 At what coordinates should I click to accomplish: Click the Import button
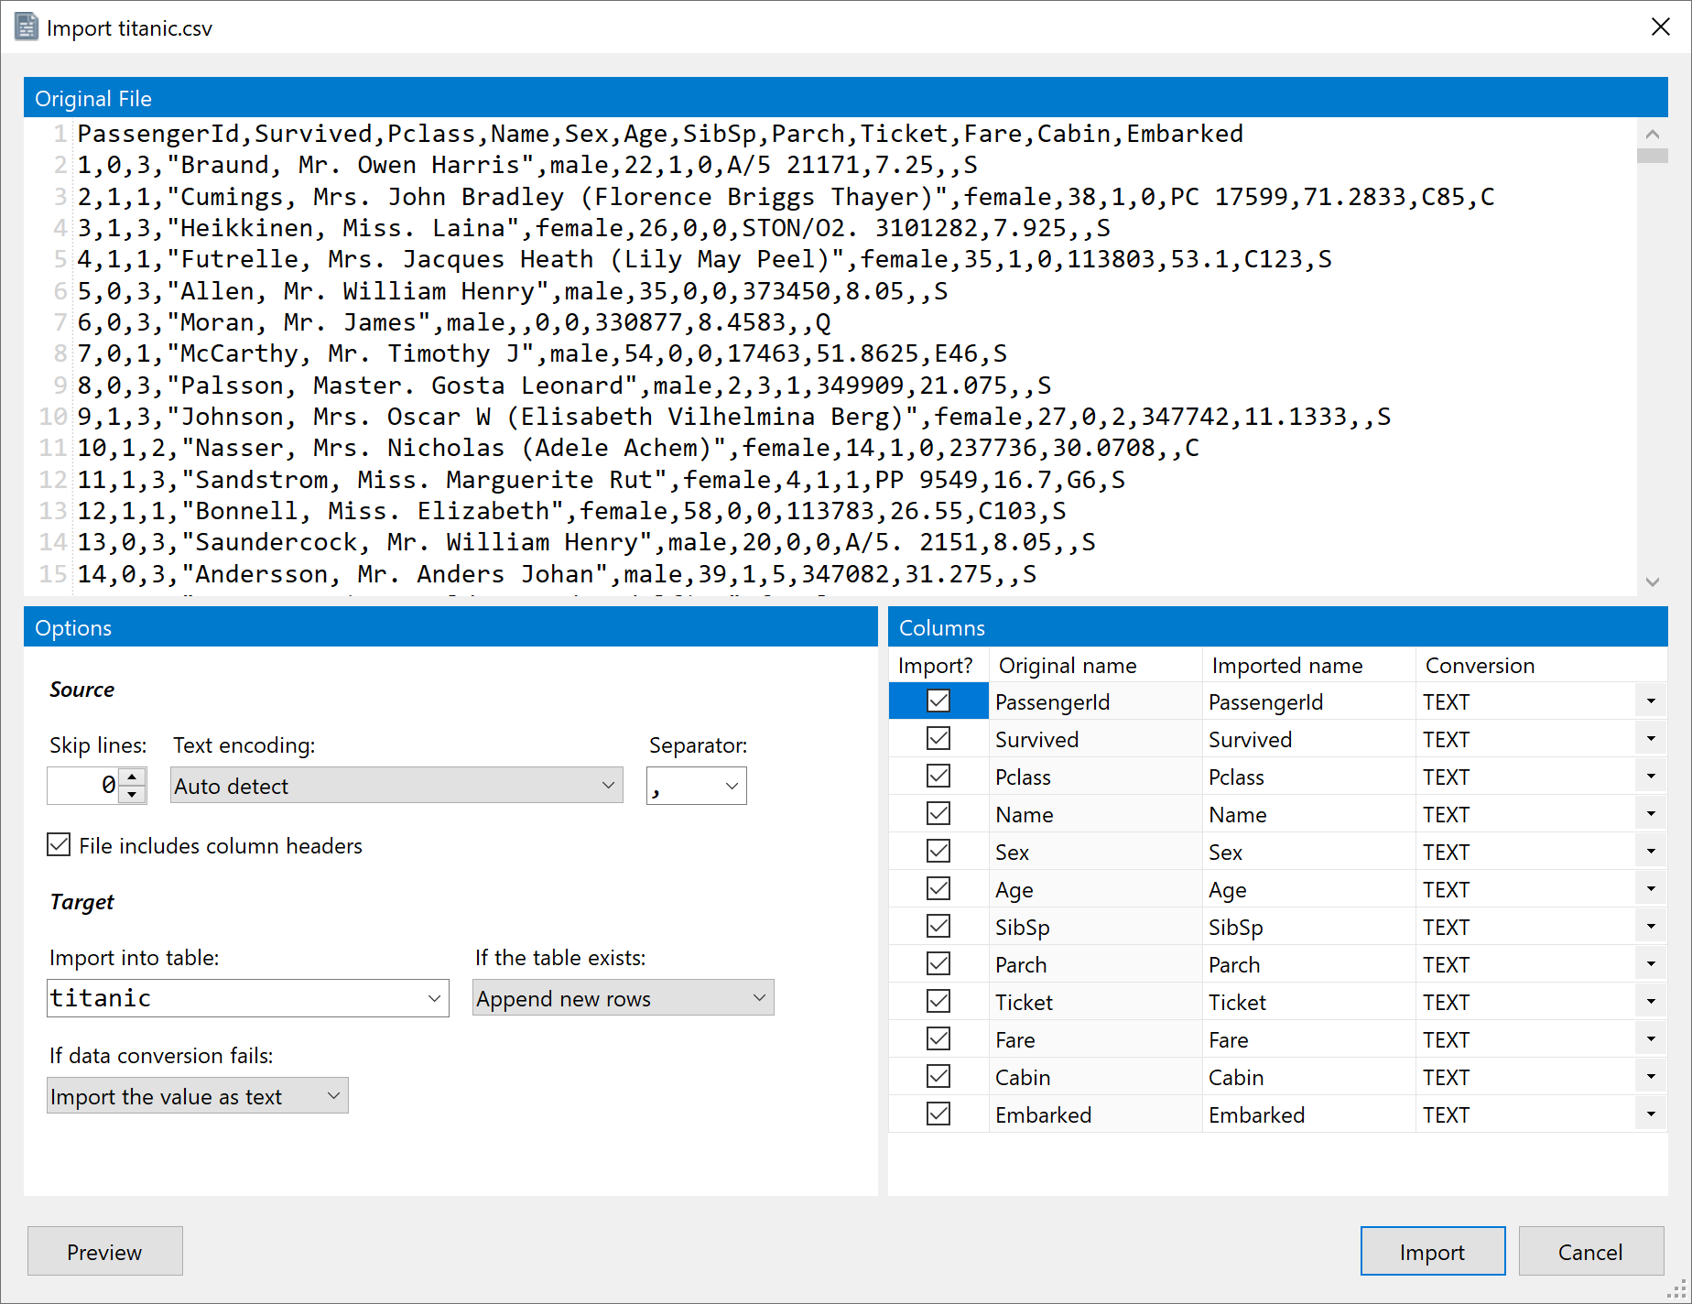[1432, 1251]
